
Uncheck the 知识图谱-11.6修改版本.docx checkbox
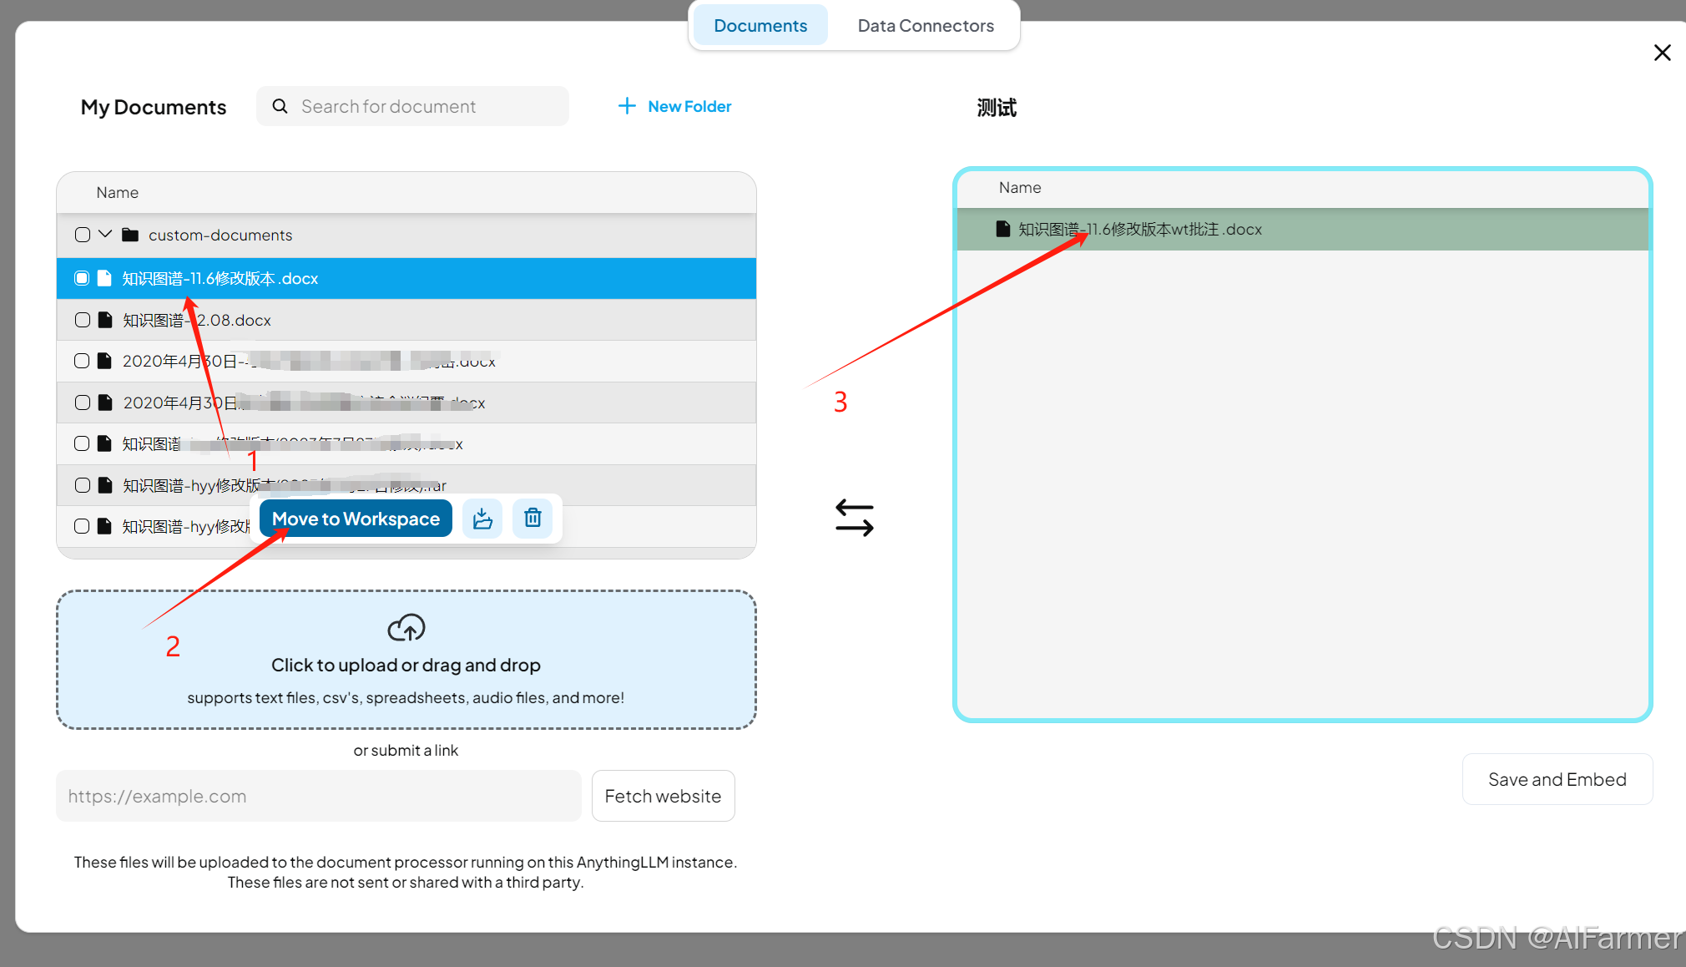[82, 278]
